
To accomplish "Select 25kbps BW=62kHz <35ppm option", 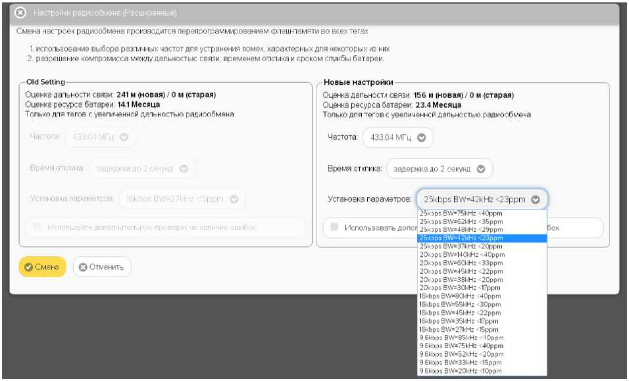I will [482, 221].
